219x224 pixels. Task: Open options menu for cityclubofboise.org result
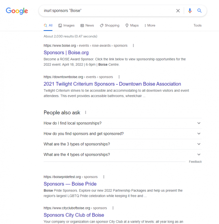point(113,208)
